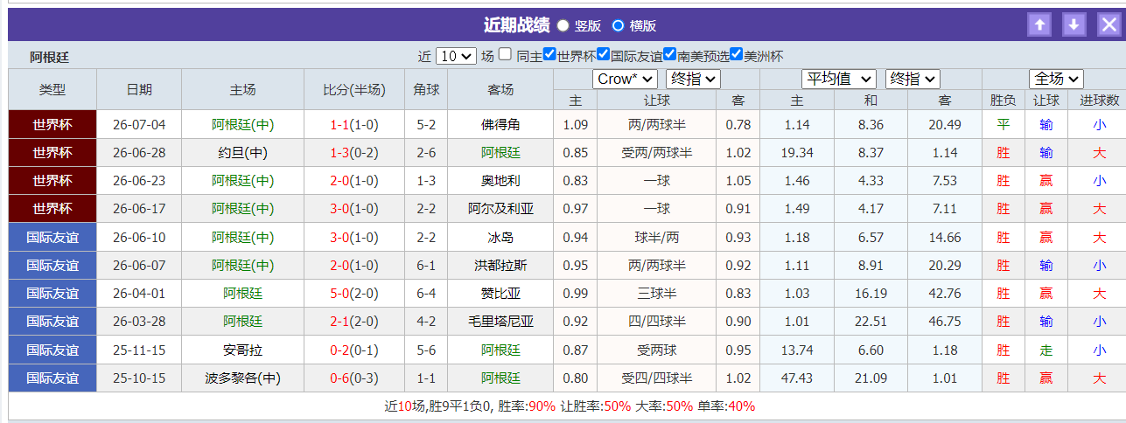Open the 终指 dropdown beside 平均值

pos(913,79)
